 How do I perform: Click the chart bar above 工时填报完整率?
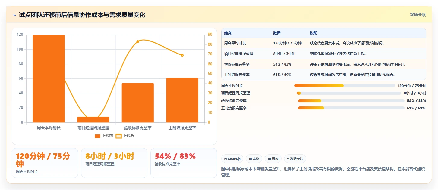point(182,100)
